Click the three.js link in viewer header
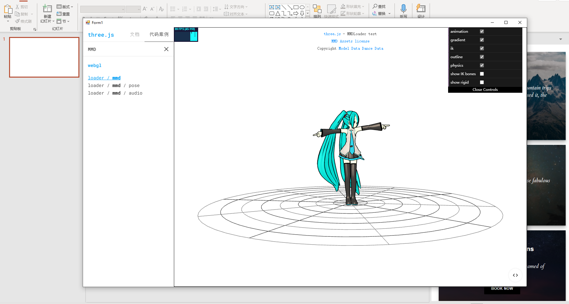Viewport: 569px width, 304px height. tap(332, 34)
